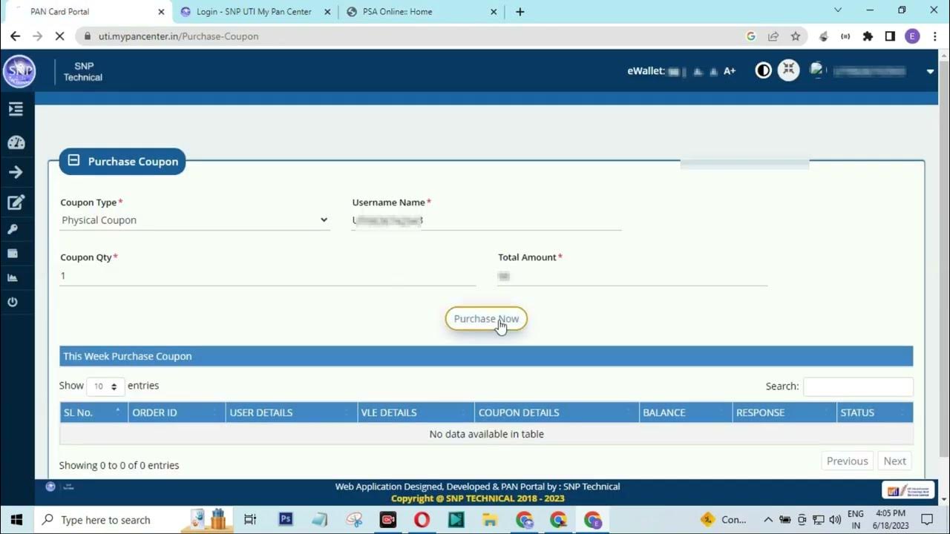Open the volume control in tray

pyautogui.click(x=835, y=520)
